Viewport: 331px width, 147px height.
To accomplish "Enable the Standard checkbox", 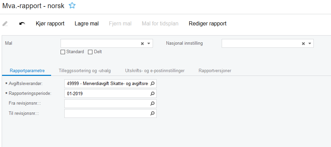I will click(63, 52).
